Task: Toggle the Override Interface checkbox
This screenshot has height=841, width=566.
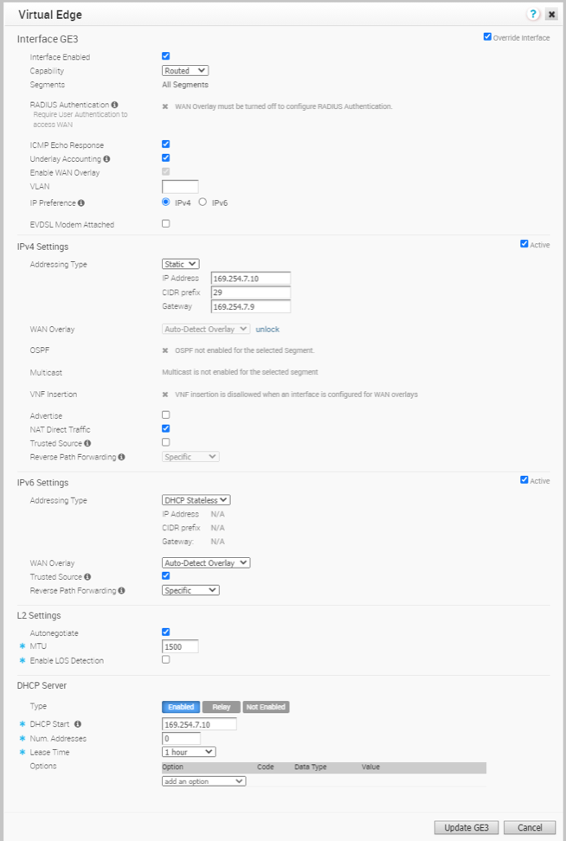Action: click(x=487, y=37)
